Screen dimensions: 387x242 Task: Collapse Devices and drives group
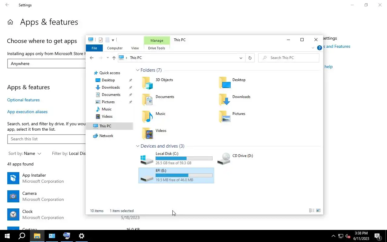(x=138, y=146)
